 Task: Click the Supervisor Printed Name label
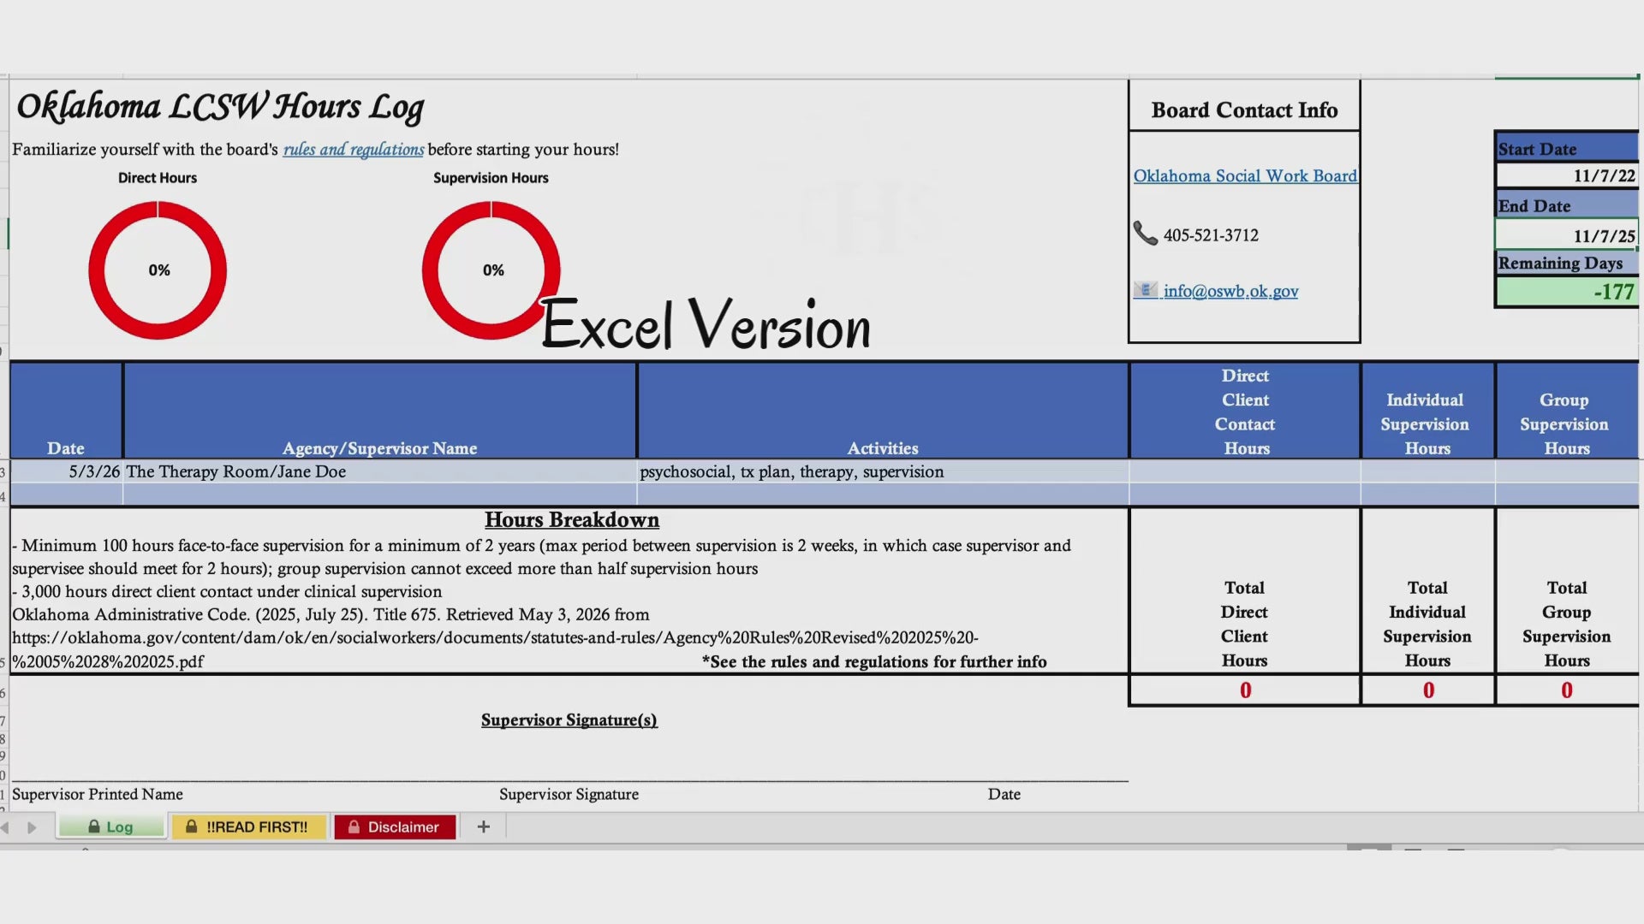tap(98, 795)
